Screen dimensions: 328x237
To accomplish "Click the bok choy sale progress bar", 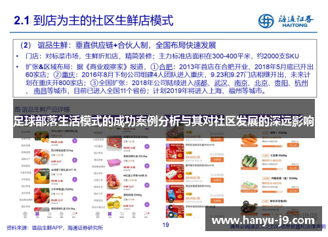I will (272, 169).
